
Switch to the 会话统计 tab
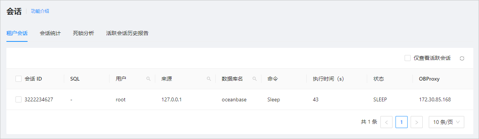50,33
